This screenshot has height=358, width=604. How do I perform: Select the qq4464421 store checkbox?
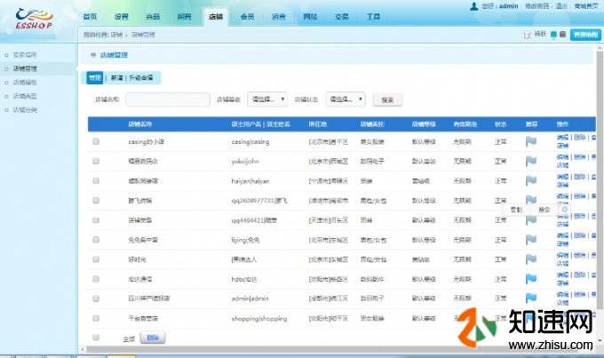point(96,220)
